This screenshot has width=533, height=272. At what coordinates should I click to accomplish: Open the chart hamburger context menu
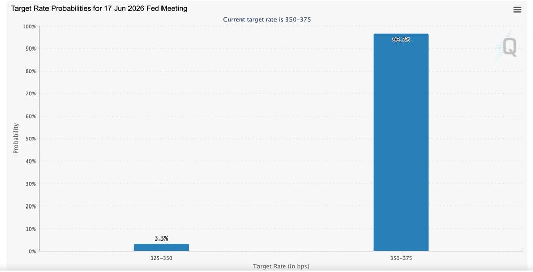click(x=517, y=10)
